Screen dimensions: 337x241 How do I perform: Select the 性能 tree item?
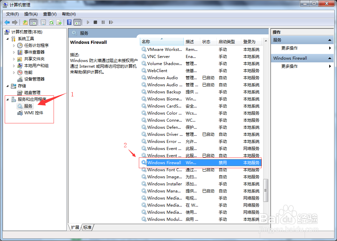point(28,72)
